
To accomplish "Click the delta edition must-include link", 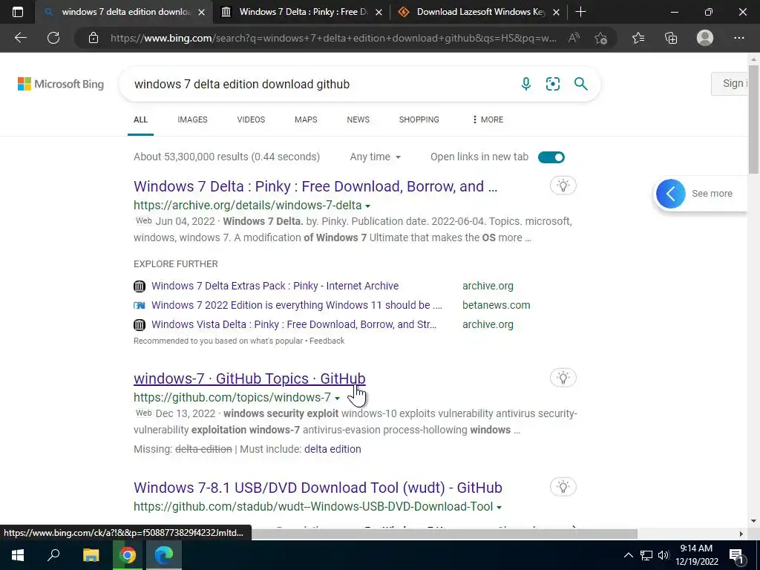I will [332, 449].
